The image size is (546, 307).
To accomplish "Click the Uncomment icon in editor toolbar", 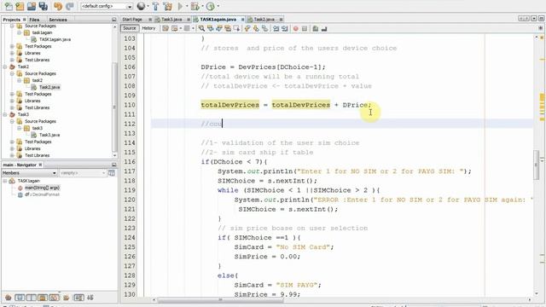I will pos(324,28).
